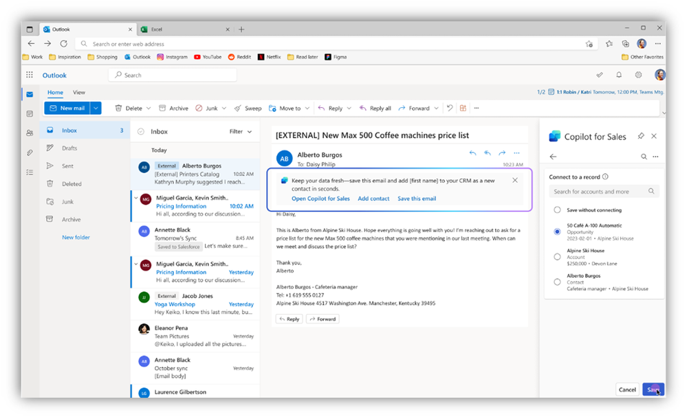
Task: Expand Forward options dropdown
Action: click(x=436, y=108)
